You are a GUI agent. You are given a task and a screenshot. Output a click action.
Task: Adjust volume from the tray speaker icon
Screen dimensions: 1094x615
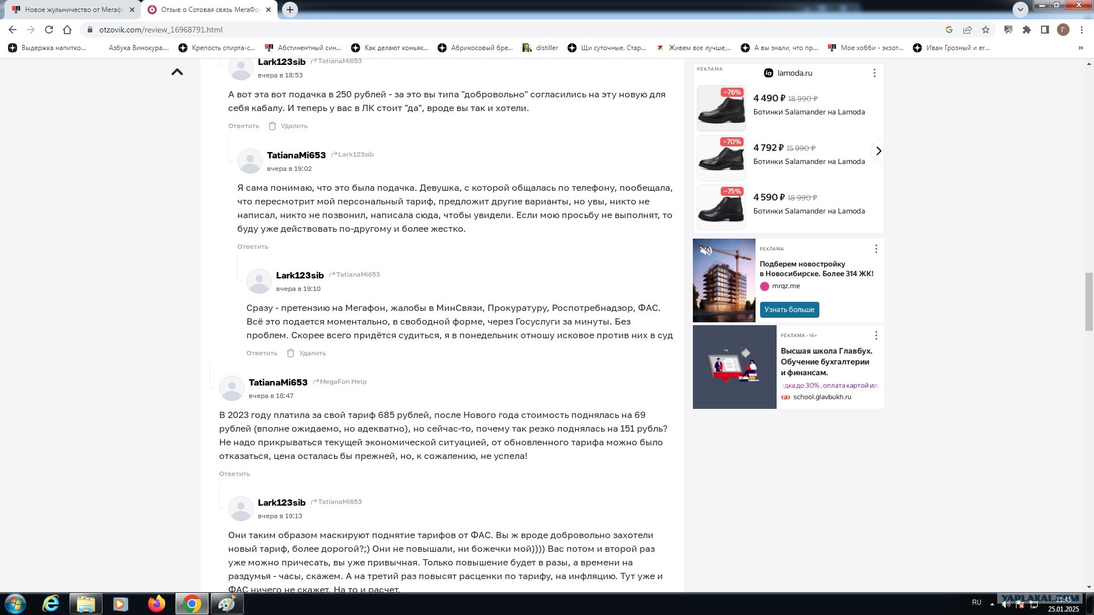1006,604
